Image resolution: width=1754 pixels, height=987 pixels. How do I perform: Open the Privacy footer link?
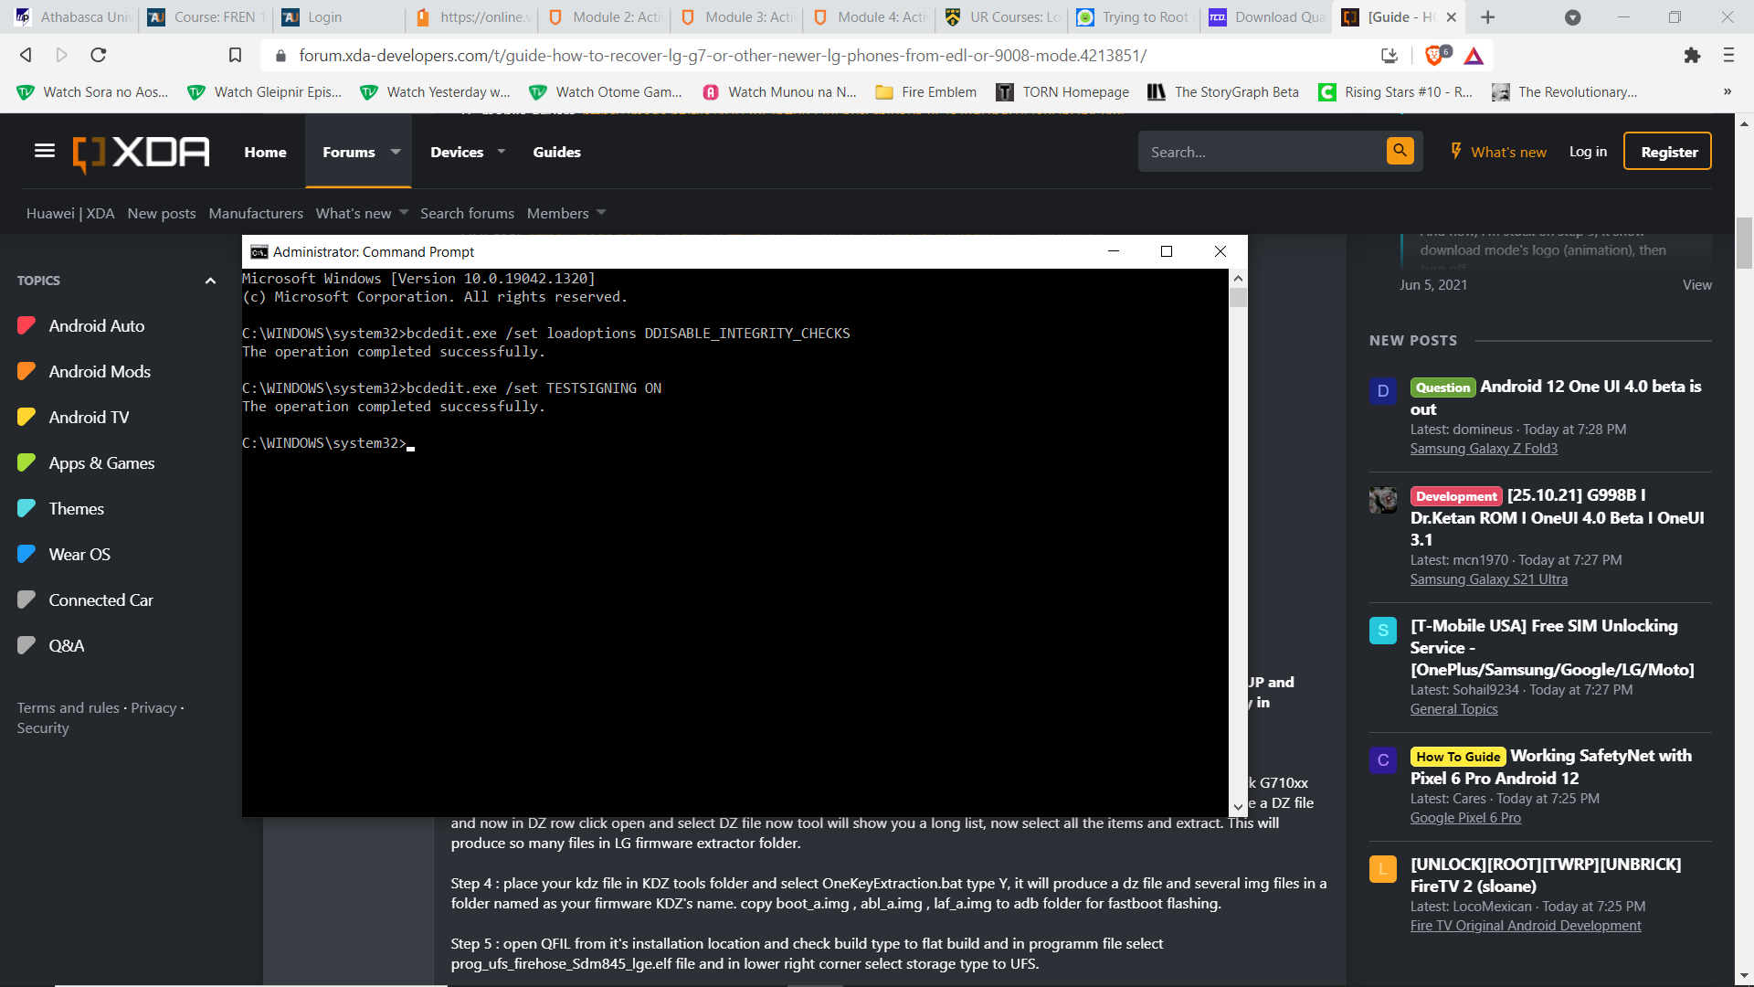point(153,708)
